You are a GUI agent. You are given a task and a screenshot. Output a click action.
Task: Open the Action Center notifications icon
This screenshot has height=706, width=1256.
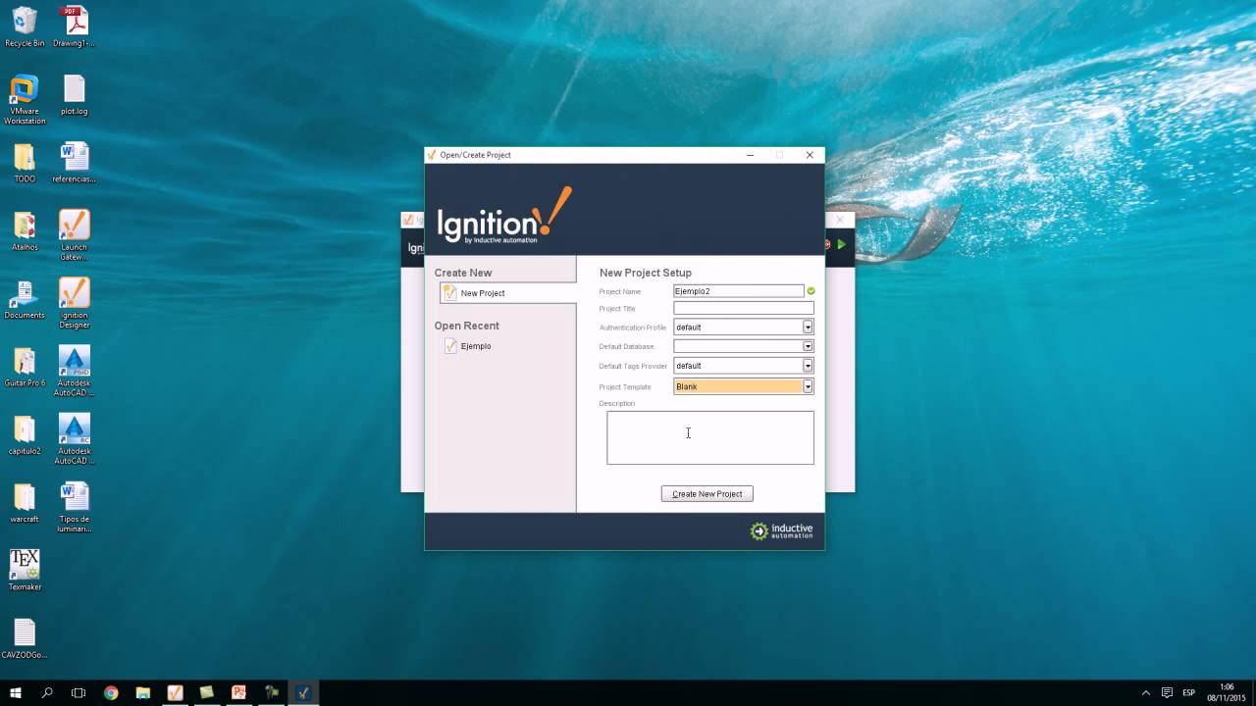pos(1167,692)
